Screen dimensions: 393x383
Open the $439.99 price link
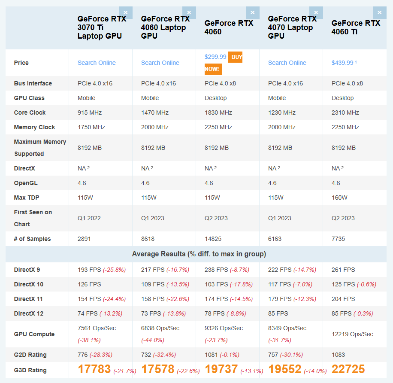(342, 63)
